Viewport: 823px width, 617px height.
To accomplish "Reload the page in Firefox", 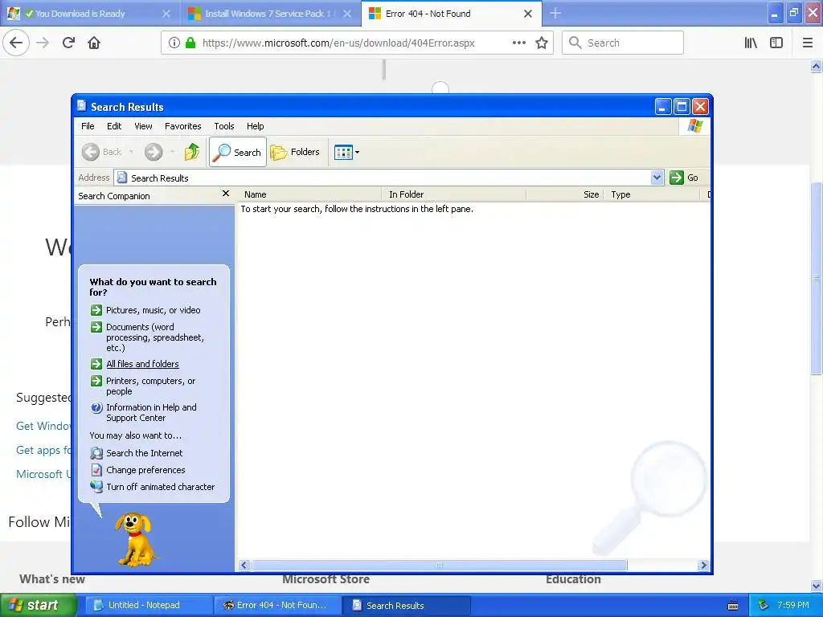I will [x=68, y=43].
